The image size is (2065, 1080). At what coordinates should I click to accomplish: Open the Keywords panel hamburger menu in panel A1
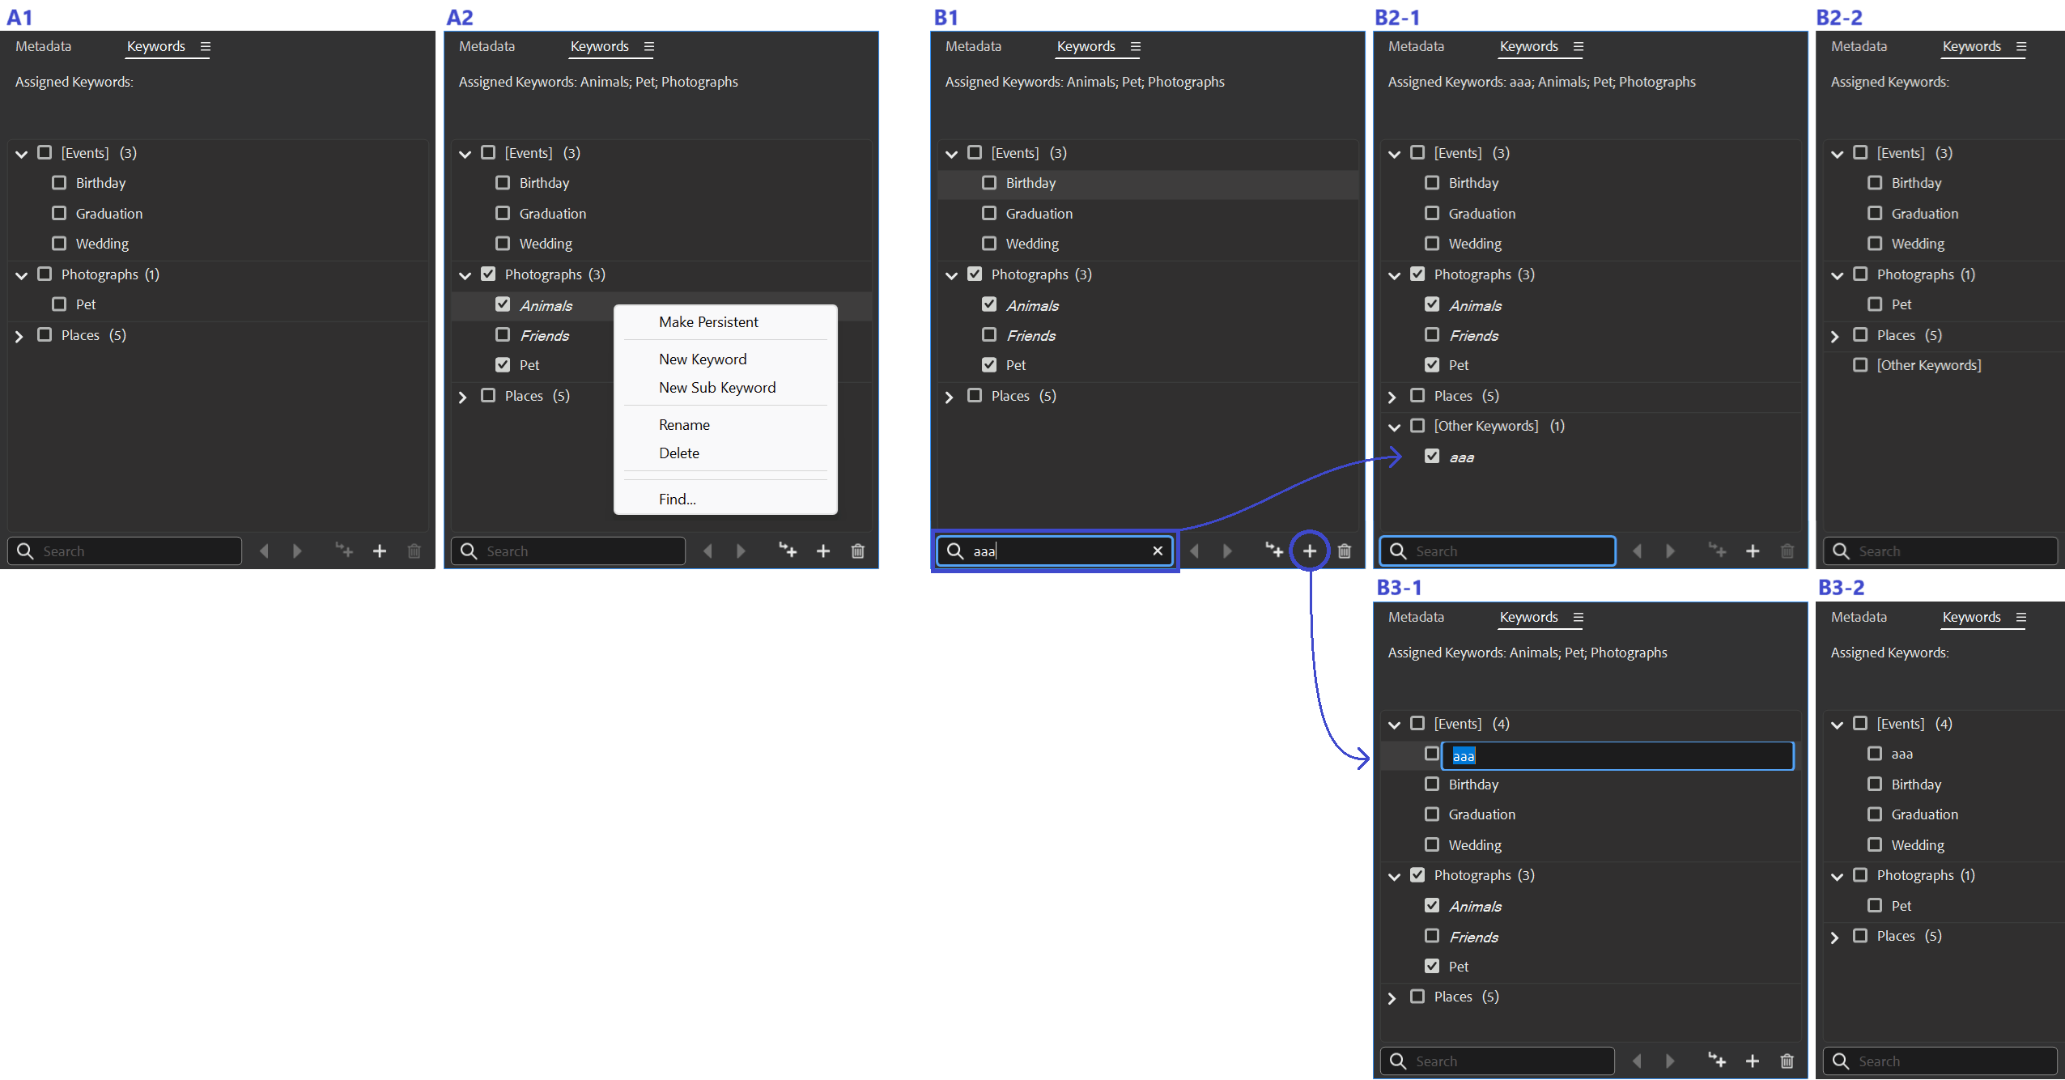(x=206, y=47)
